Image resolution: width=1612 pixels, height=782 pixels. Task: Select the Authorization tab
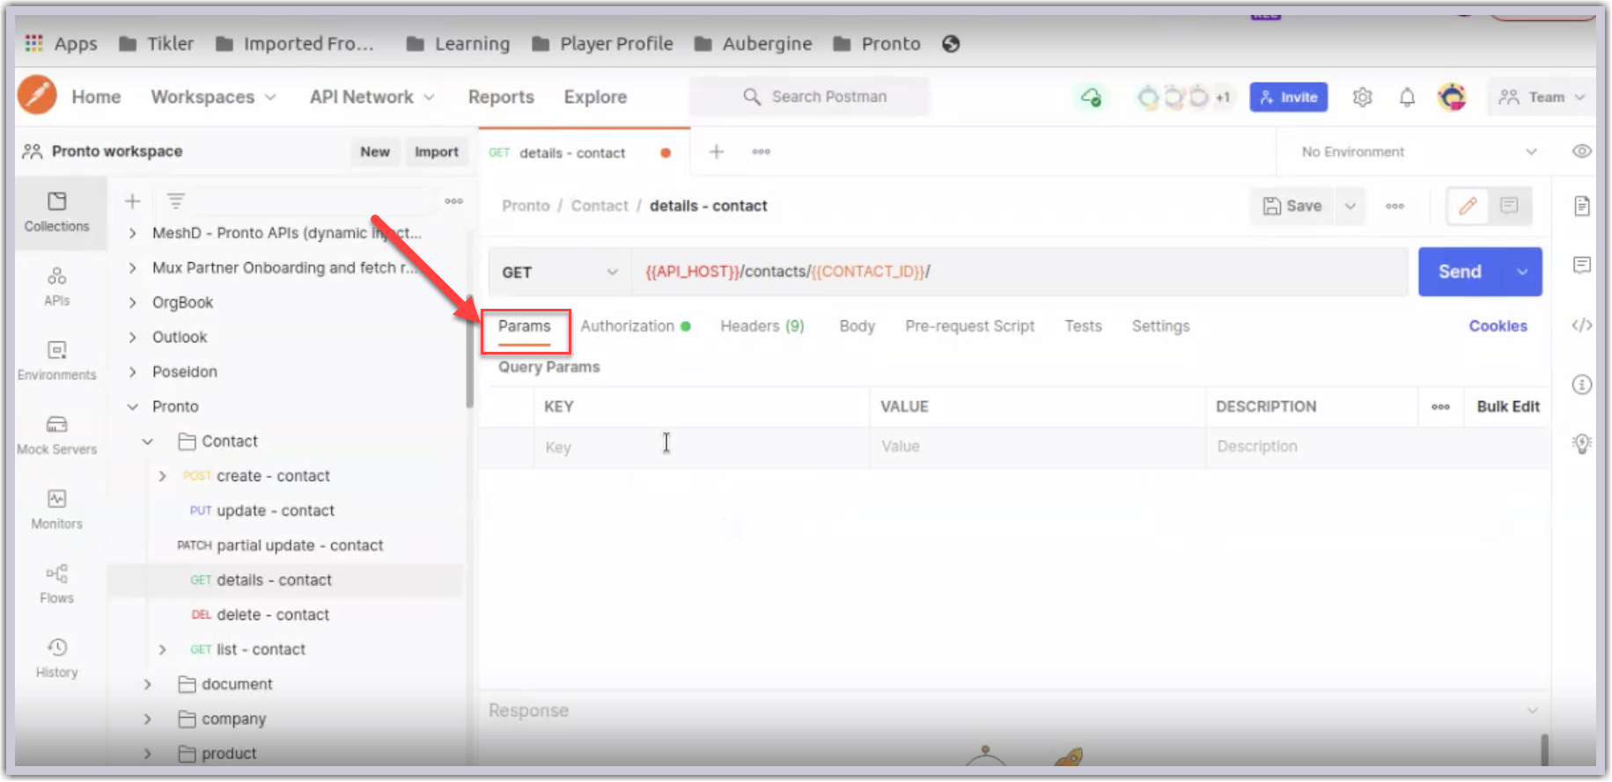coord(635,326)
